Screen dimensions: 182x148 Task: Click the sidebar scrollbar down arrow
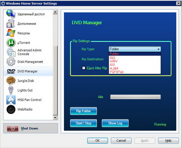[55, 118]
